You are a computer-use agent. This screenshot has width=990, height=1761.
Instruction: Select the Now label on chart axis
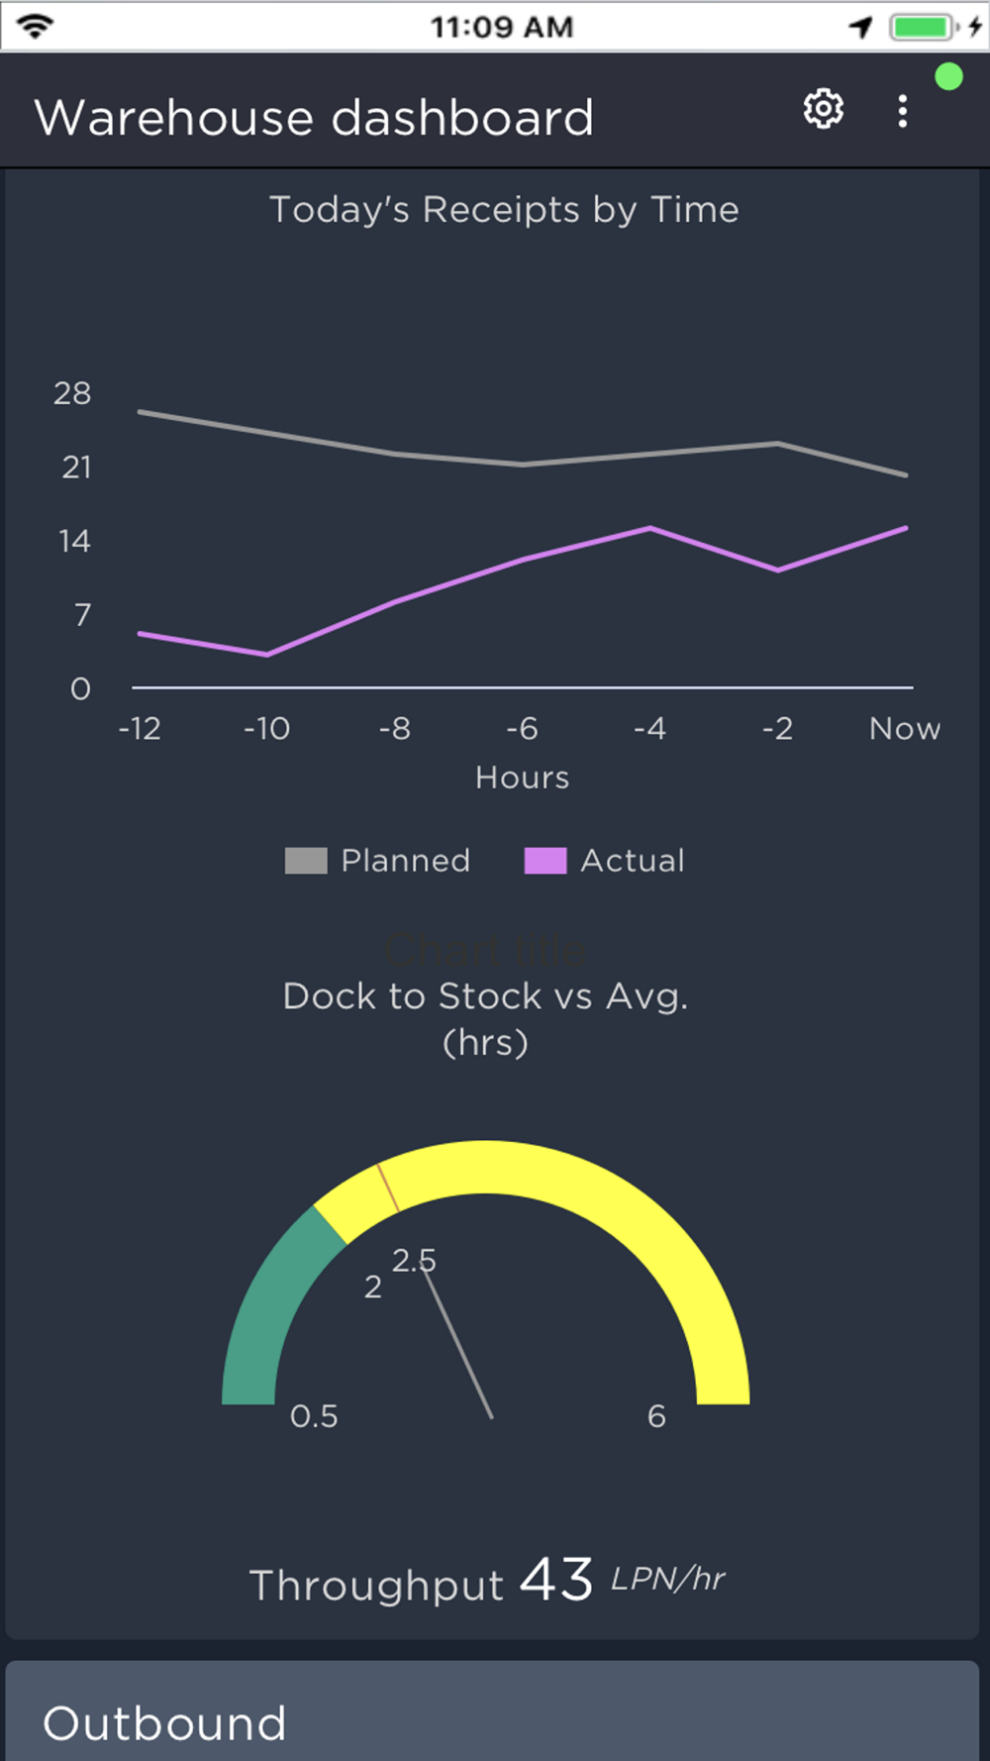pos(904,729)
